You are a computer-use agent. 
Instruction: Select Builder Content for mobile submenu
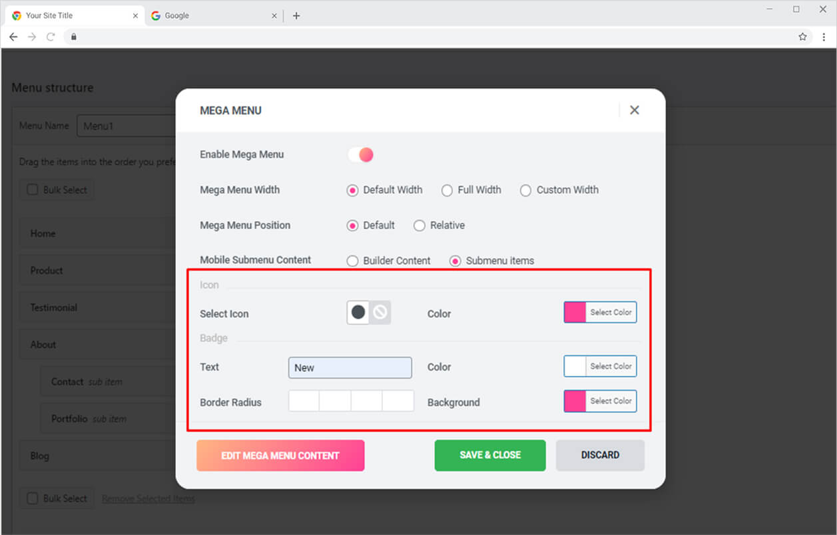353,261
